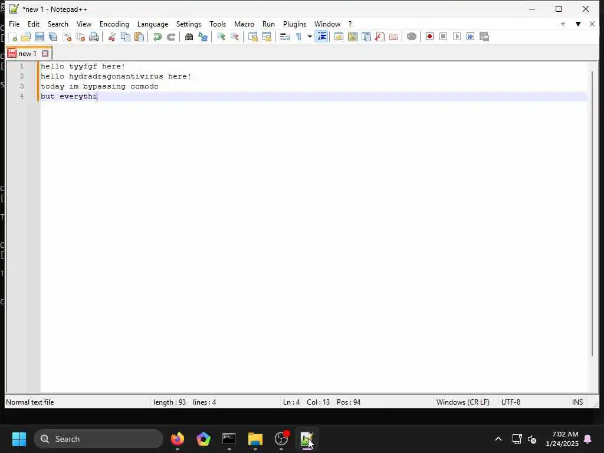The image size is (604, 453).
Task: Undo last action with green arrow icon
Action: click(x=157, y=37)
